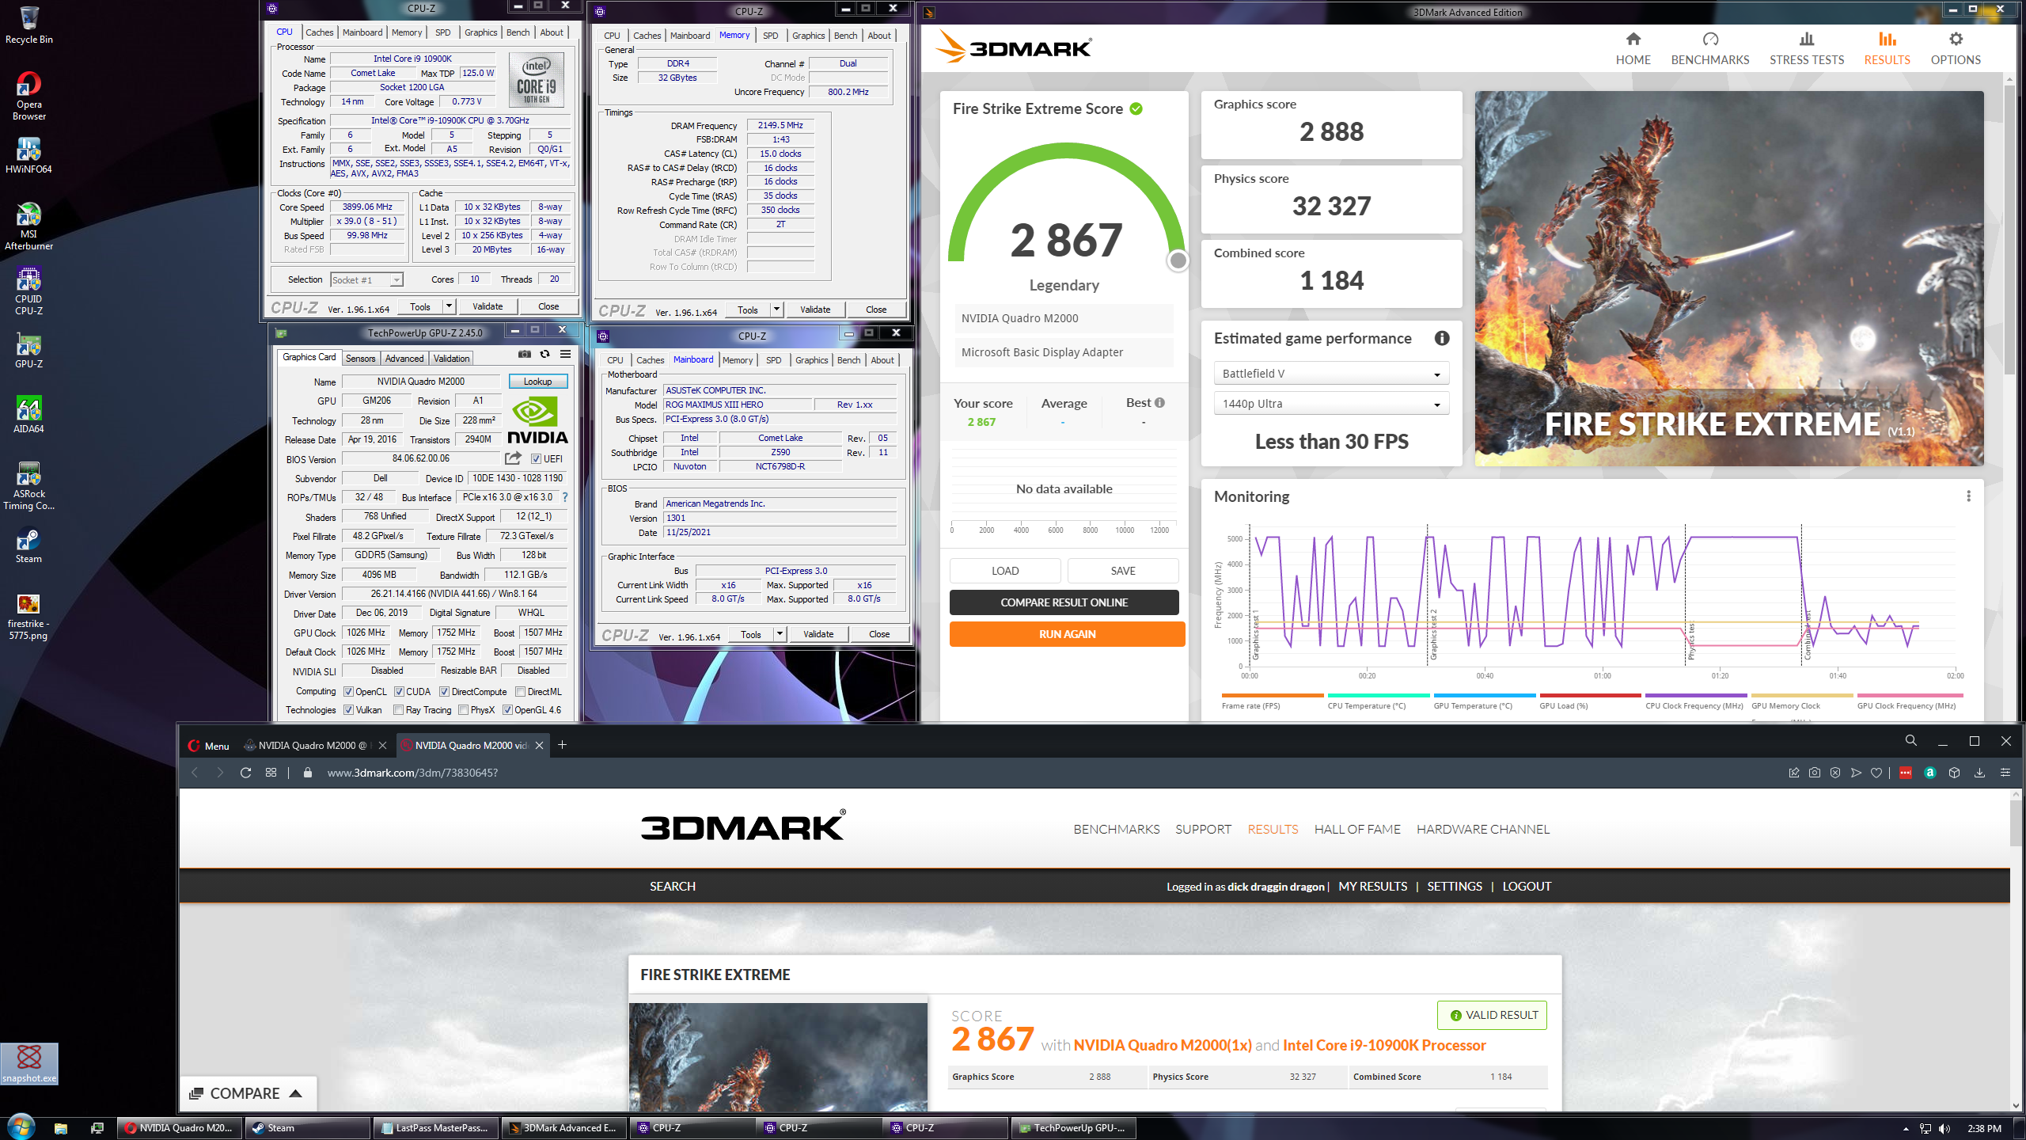
Task: Click info icon beside Estimated game performance
Action: tap(1442, 338)
